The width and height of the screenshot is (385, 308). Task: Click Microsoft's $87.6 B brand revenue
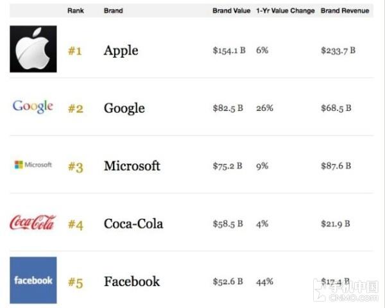[x=336, y=166]
